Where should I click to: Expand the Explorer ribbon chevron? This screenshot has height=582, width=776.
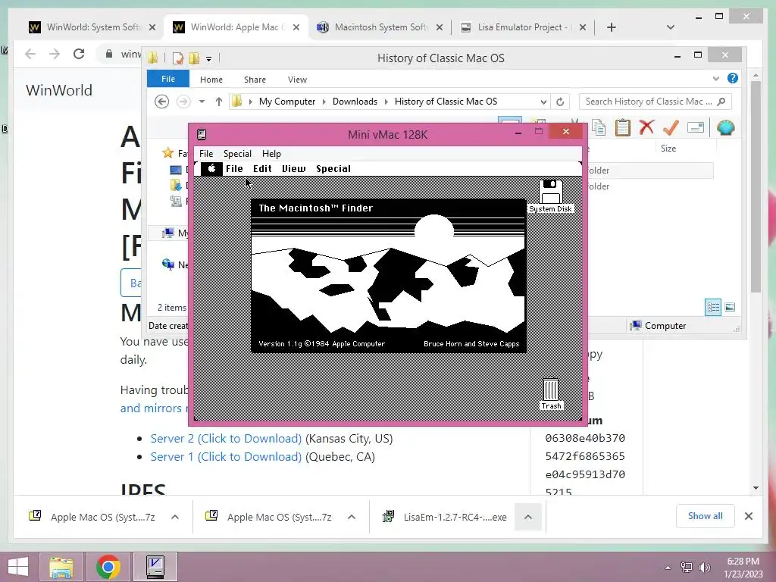(716, 79)
